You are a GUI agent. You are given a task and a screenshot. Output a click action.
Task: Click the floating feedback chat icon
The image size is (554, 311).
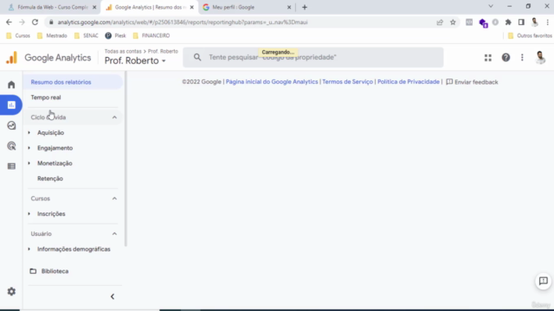[544, 281]
